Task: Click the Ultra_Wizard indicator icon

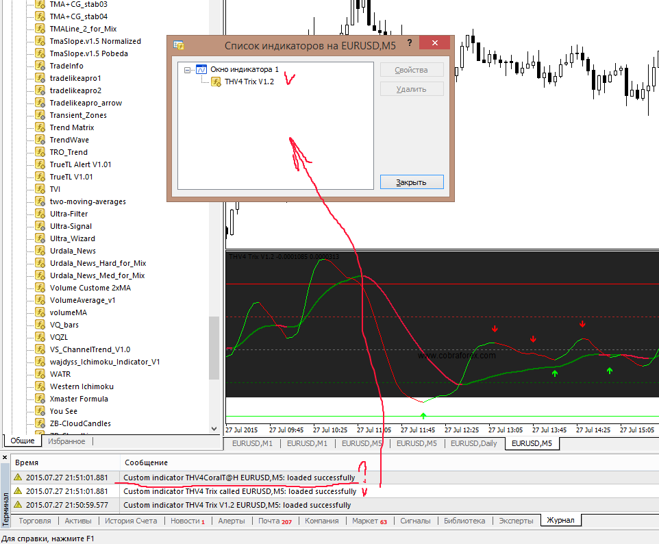Action: [40, 238]
